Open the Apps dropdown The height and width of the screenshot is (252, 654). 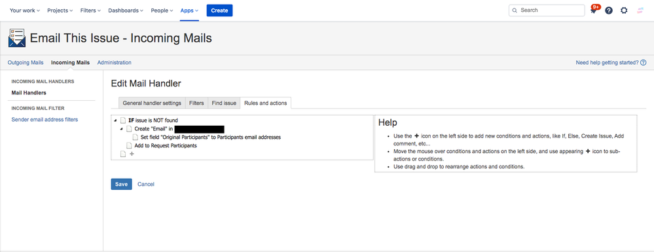click(189, 10)
